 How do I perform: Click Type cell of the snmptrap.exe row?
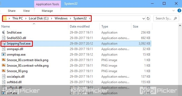click(109, 55)
